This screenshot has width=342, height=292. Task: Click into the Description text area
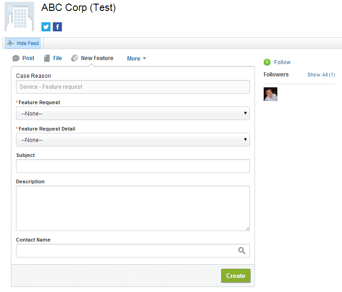[133, 208]
